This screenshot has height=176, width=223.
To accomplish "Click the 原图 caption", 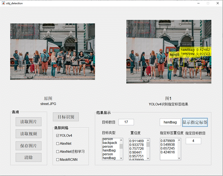I will click(48, 98).
